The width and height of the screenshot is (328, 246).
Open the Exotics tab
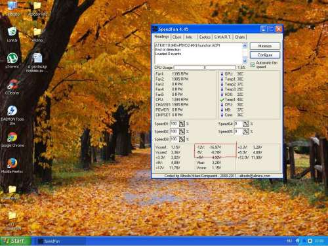pos(205,37)
